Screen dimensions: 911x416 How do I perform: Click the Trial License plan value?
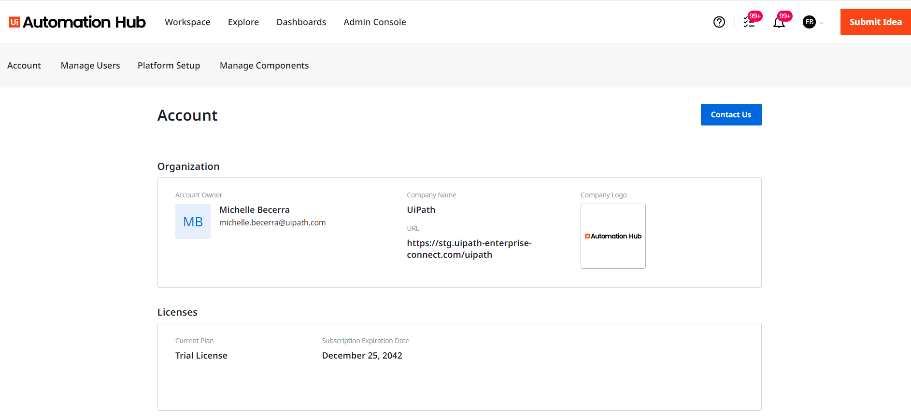pyautogui.click(x=201, y=356)
